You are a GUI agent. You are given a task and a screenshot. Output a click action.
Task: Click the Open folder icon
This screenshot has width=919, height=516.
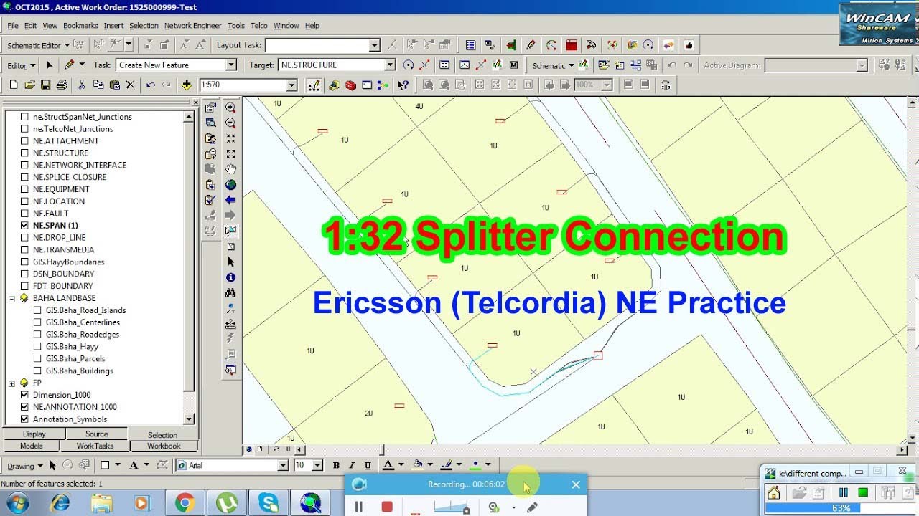coord(29,85)
